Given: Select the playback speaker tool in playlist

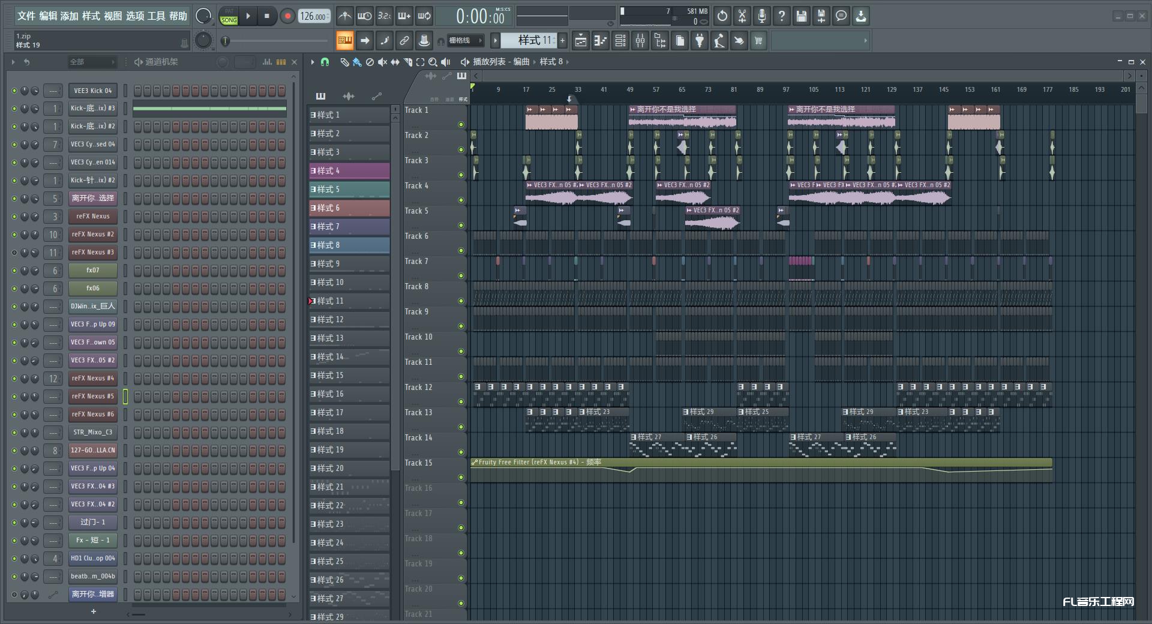Looking at the screenshot, I should [446, 62].
